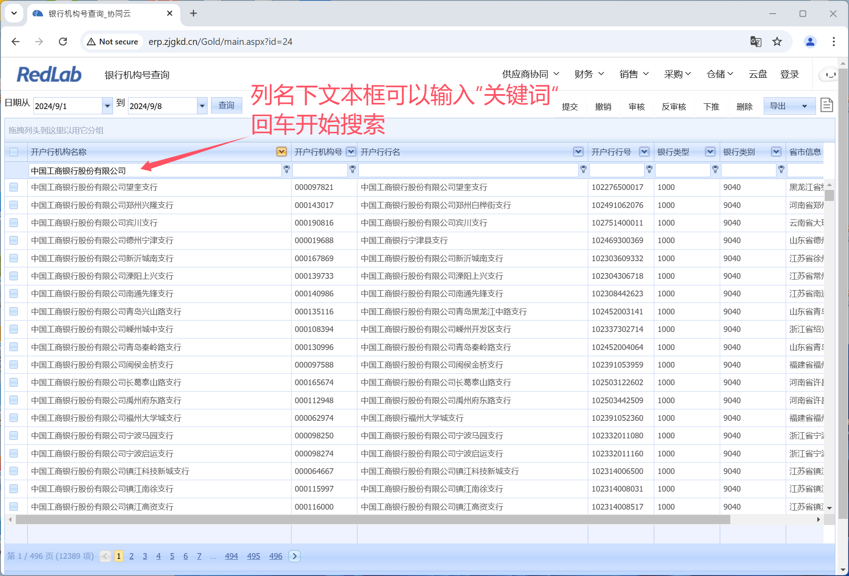
Task: Open the browser profile icon
Action: [x=810, y=42]
